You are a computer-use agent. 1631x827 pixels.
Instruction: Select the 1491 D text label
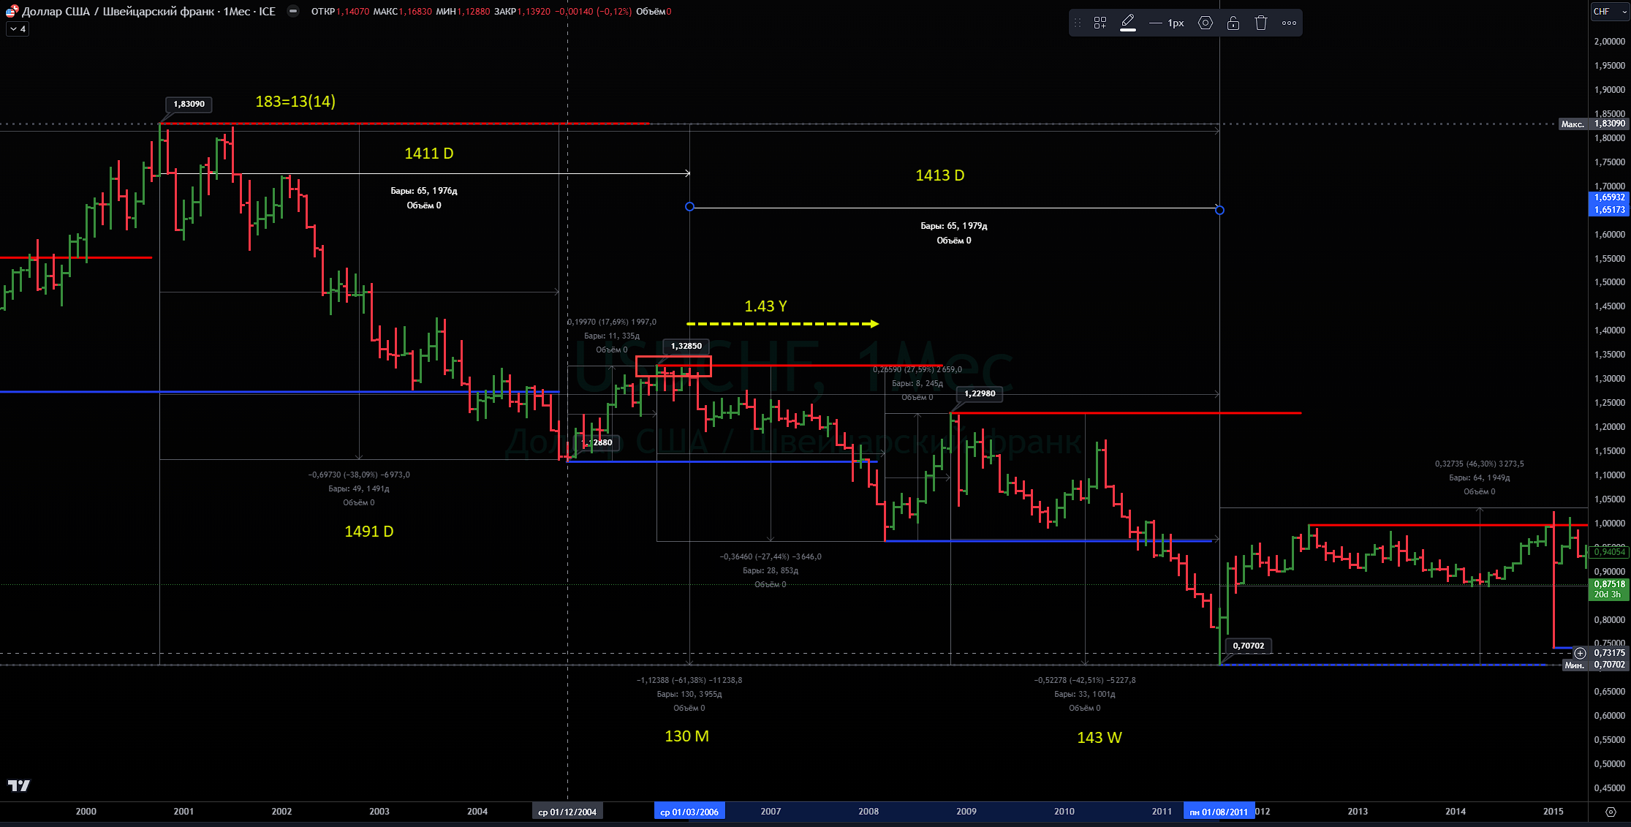click(369, 532)
